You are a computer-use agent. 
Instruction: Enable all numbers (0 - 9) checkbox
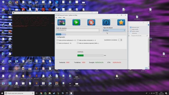(57, 43)
